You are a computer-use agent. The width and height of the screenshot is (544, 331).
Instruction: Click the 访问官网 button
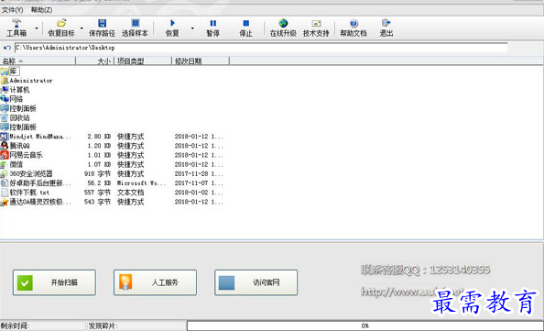256,282
